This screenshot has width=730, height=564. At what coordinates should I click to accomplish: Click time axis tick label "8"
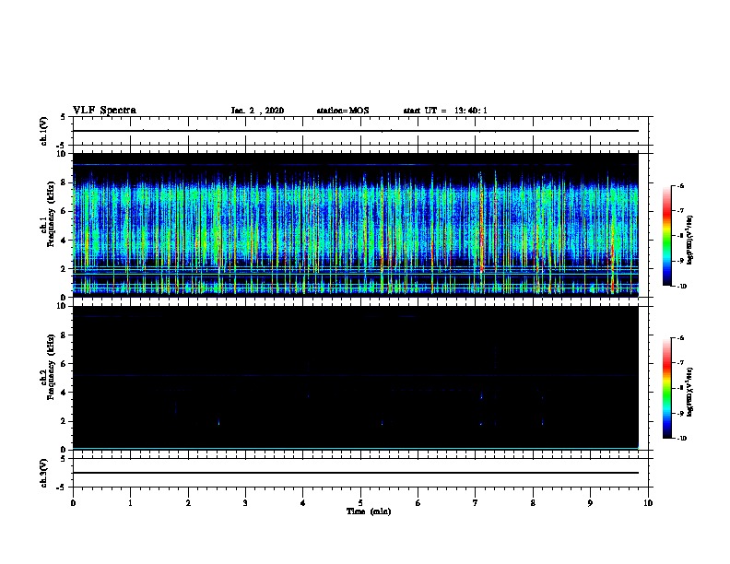coord(533,503)
